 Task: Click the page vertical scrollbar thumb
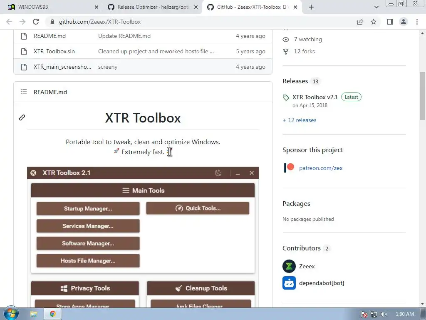(422, 96)
